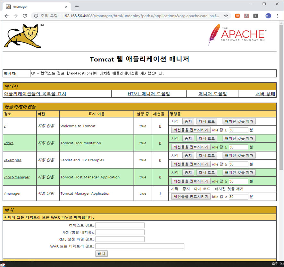Click the site info warning icon
284x267 pixels.
(x=36, y=16)
